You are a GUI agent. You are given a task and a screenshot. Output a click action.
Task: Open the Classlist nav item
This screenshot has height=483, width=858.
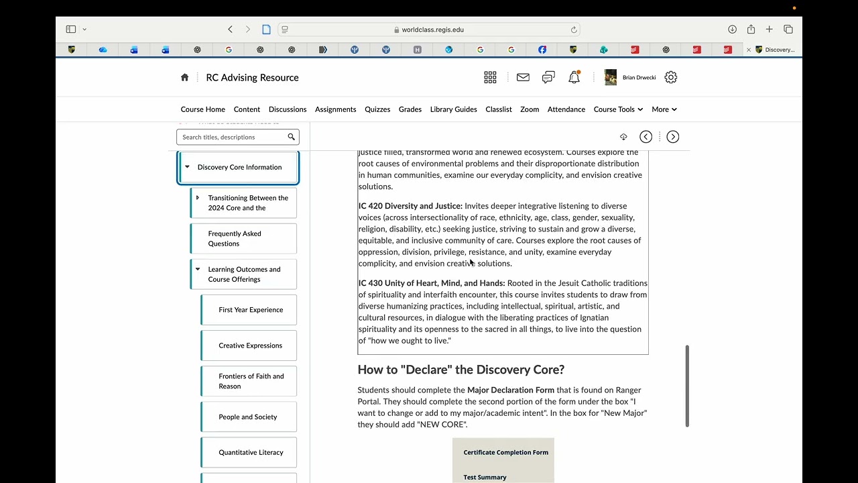tap(499, 109)
